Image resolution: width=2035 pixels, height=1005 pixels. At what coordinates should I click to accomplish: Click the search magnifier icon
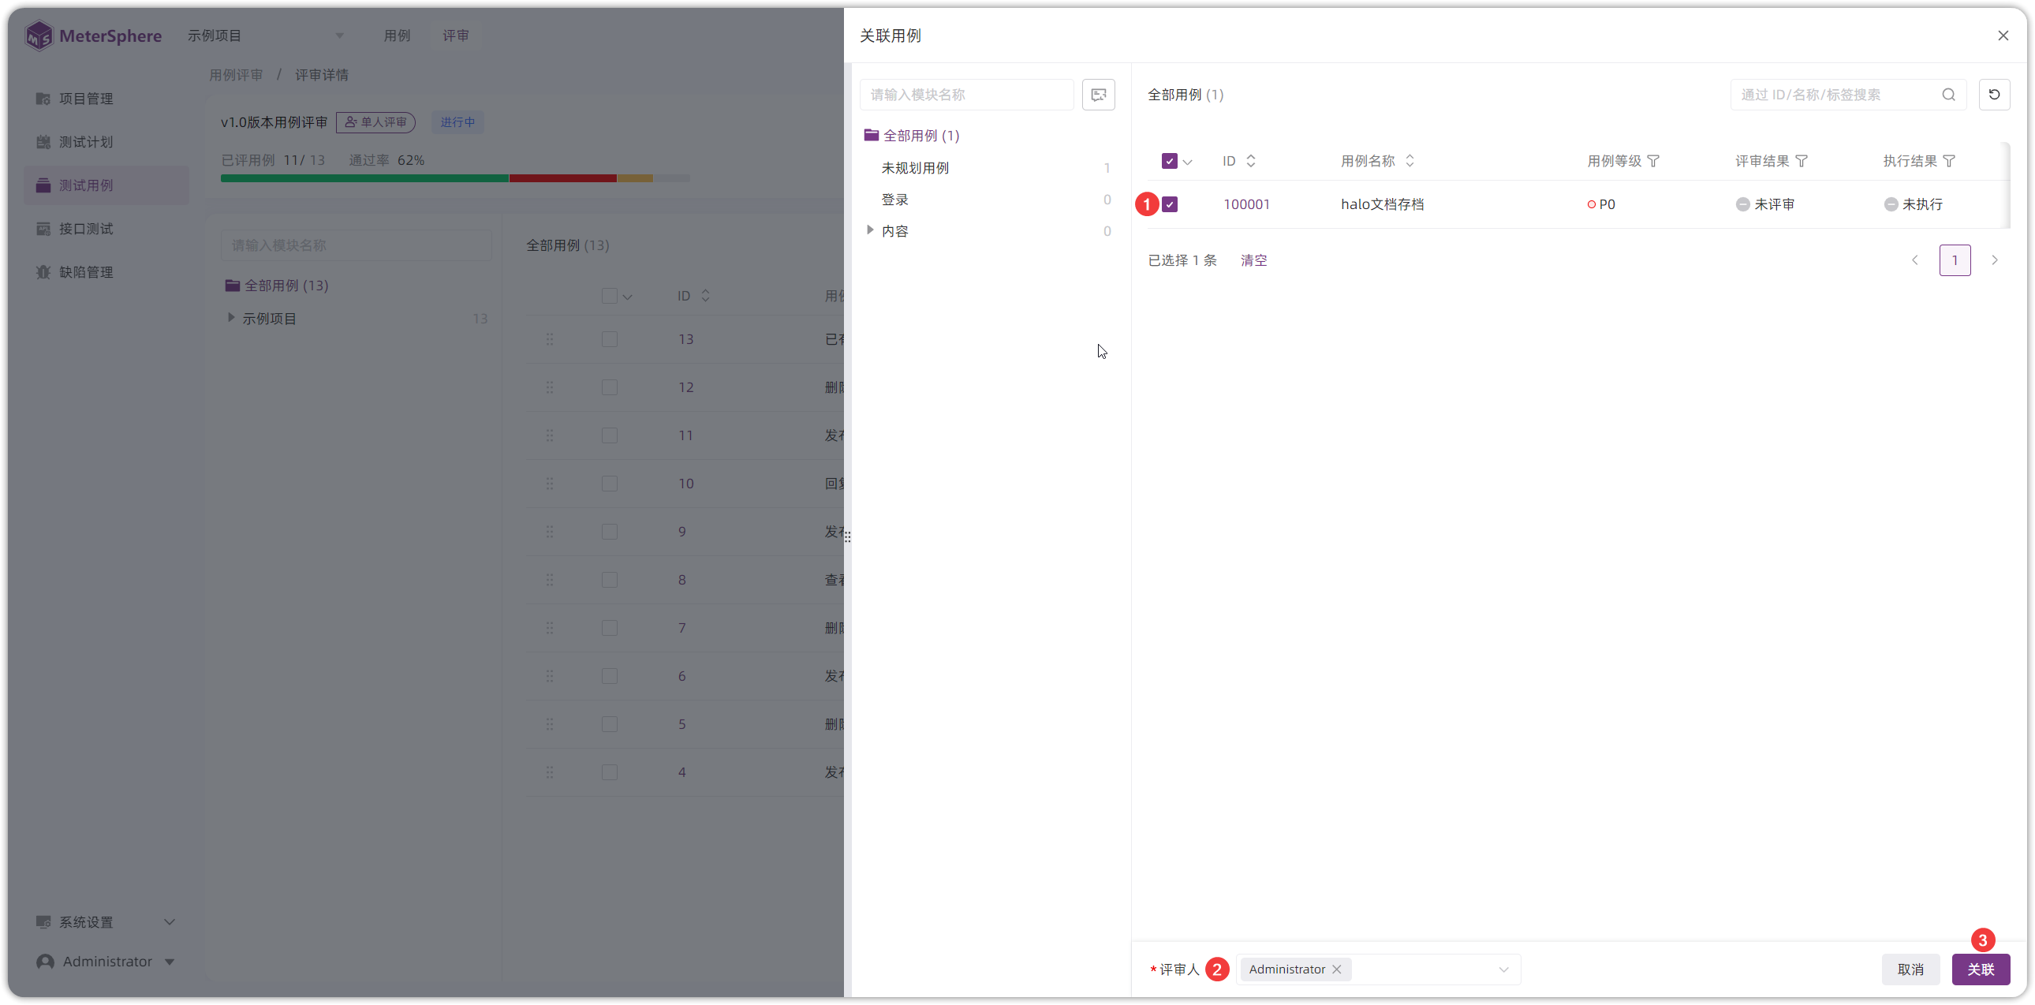click(1948, 95)
